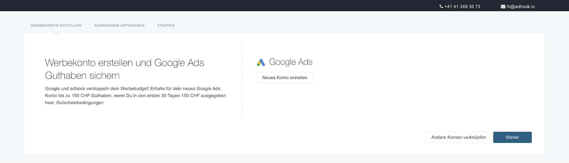The height and width of the screenshot is (163, 569).
Task: Click the phone number +41 41 349 36 73
Action: click(x=462, y=6)
